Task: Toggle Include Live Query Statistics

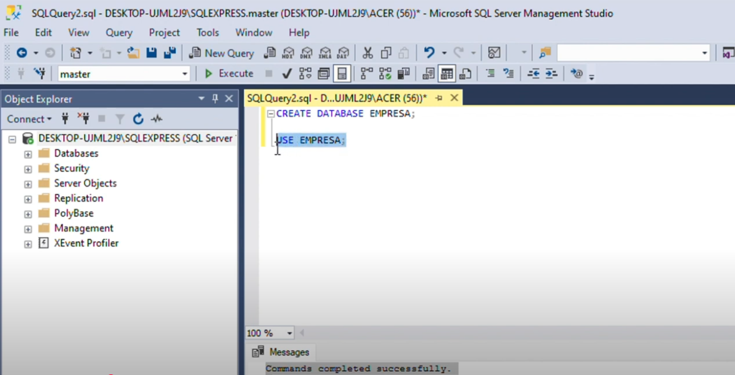Action: (x=385, y=74)
